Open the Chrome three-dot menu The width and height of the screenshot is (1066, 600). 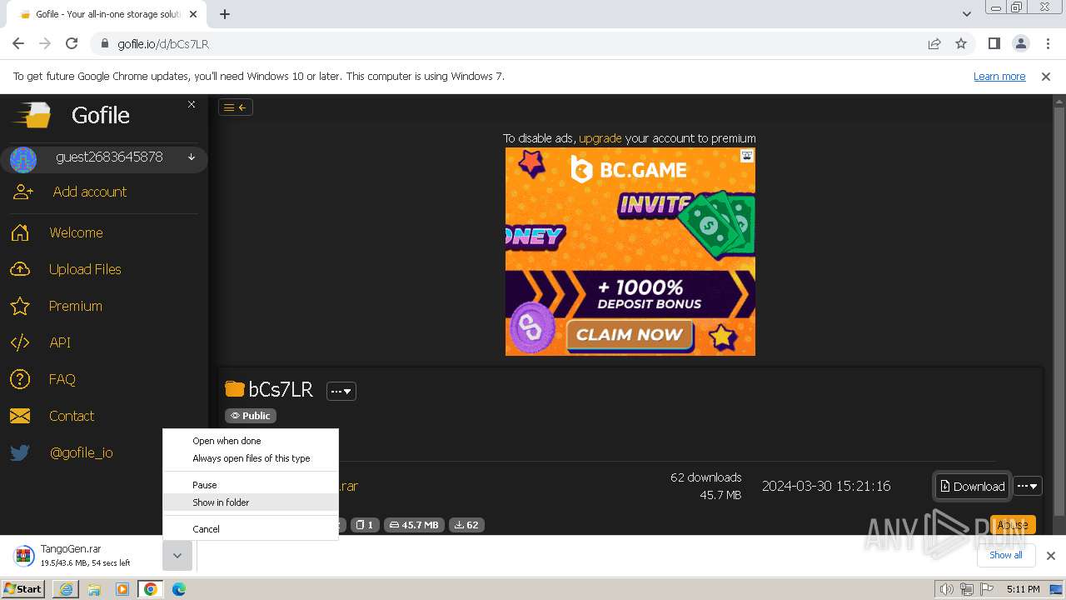pyautogui.click(x=1048, y=43)
